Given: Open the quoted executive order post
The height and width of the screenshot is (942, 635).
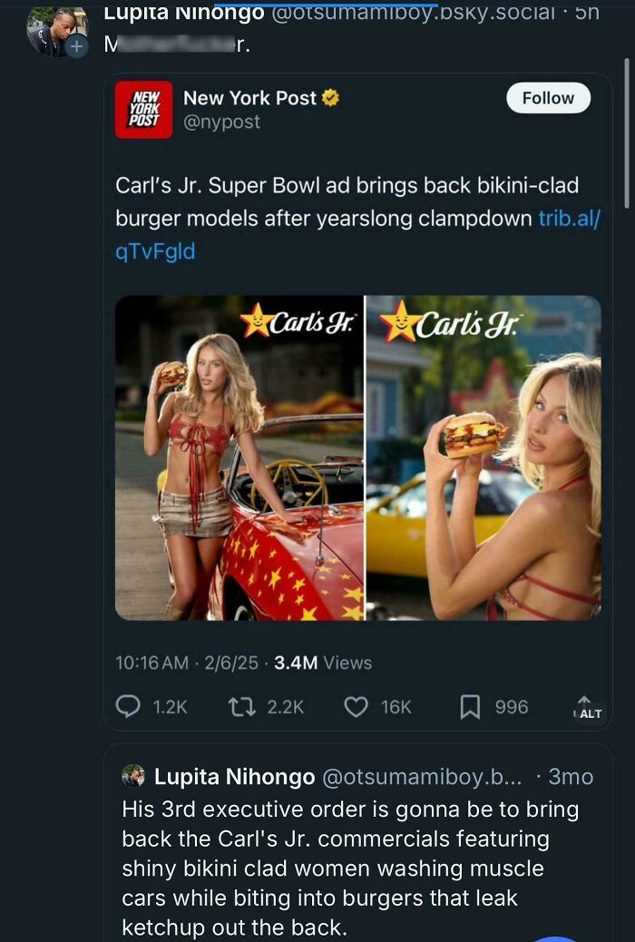Looking at the screenshot, I should [354, 862].
